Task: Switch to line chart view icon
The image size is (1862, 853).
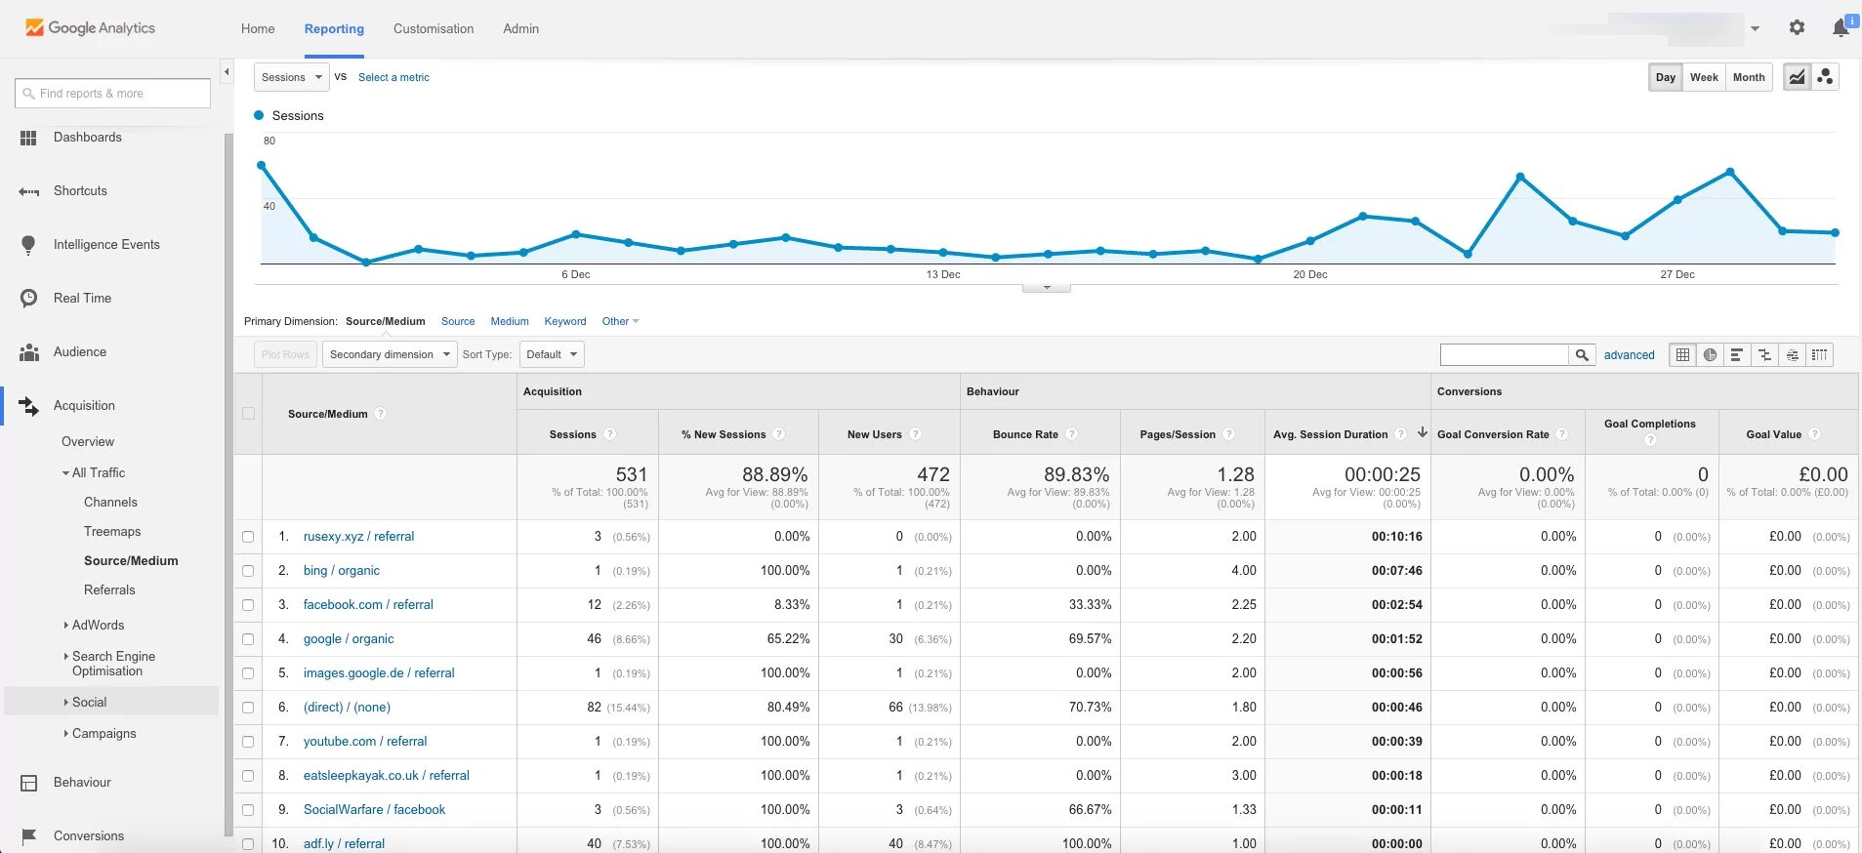Action: point(1797,77)
